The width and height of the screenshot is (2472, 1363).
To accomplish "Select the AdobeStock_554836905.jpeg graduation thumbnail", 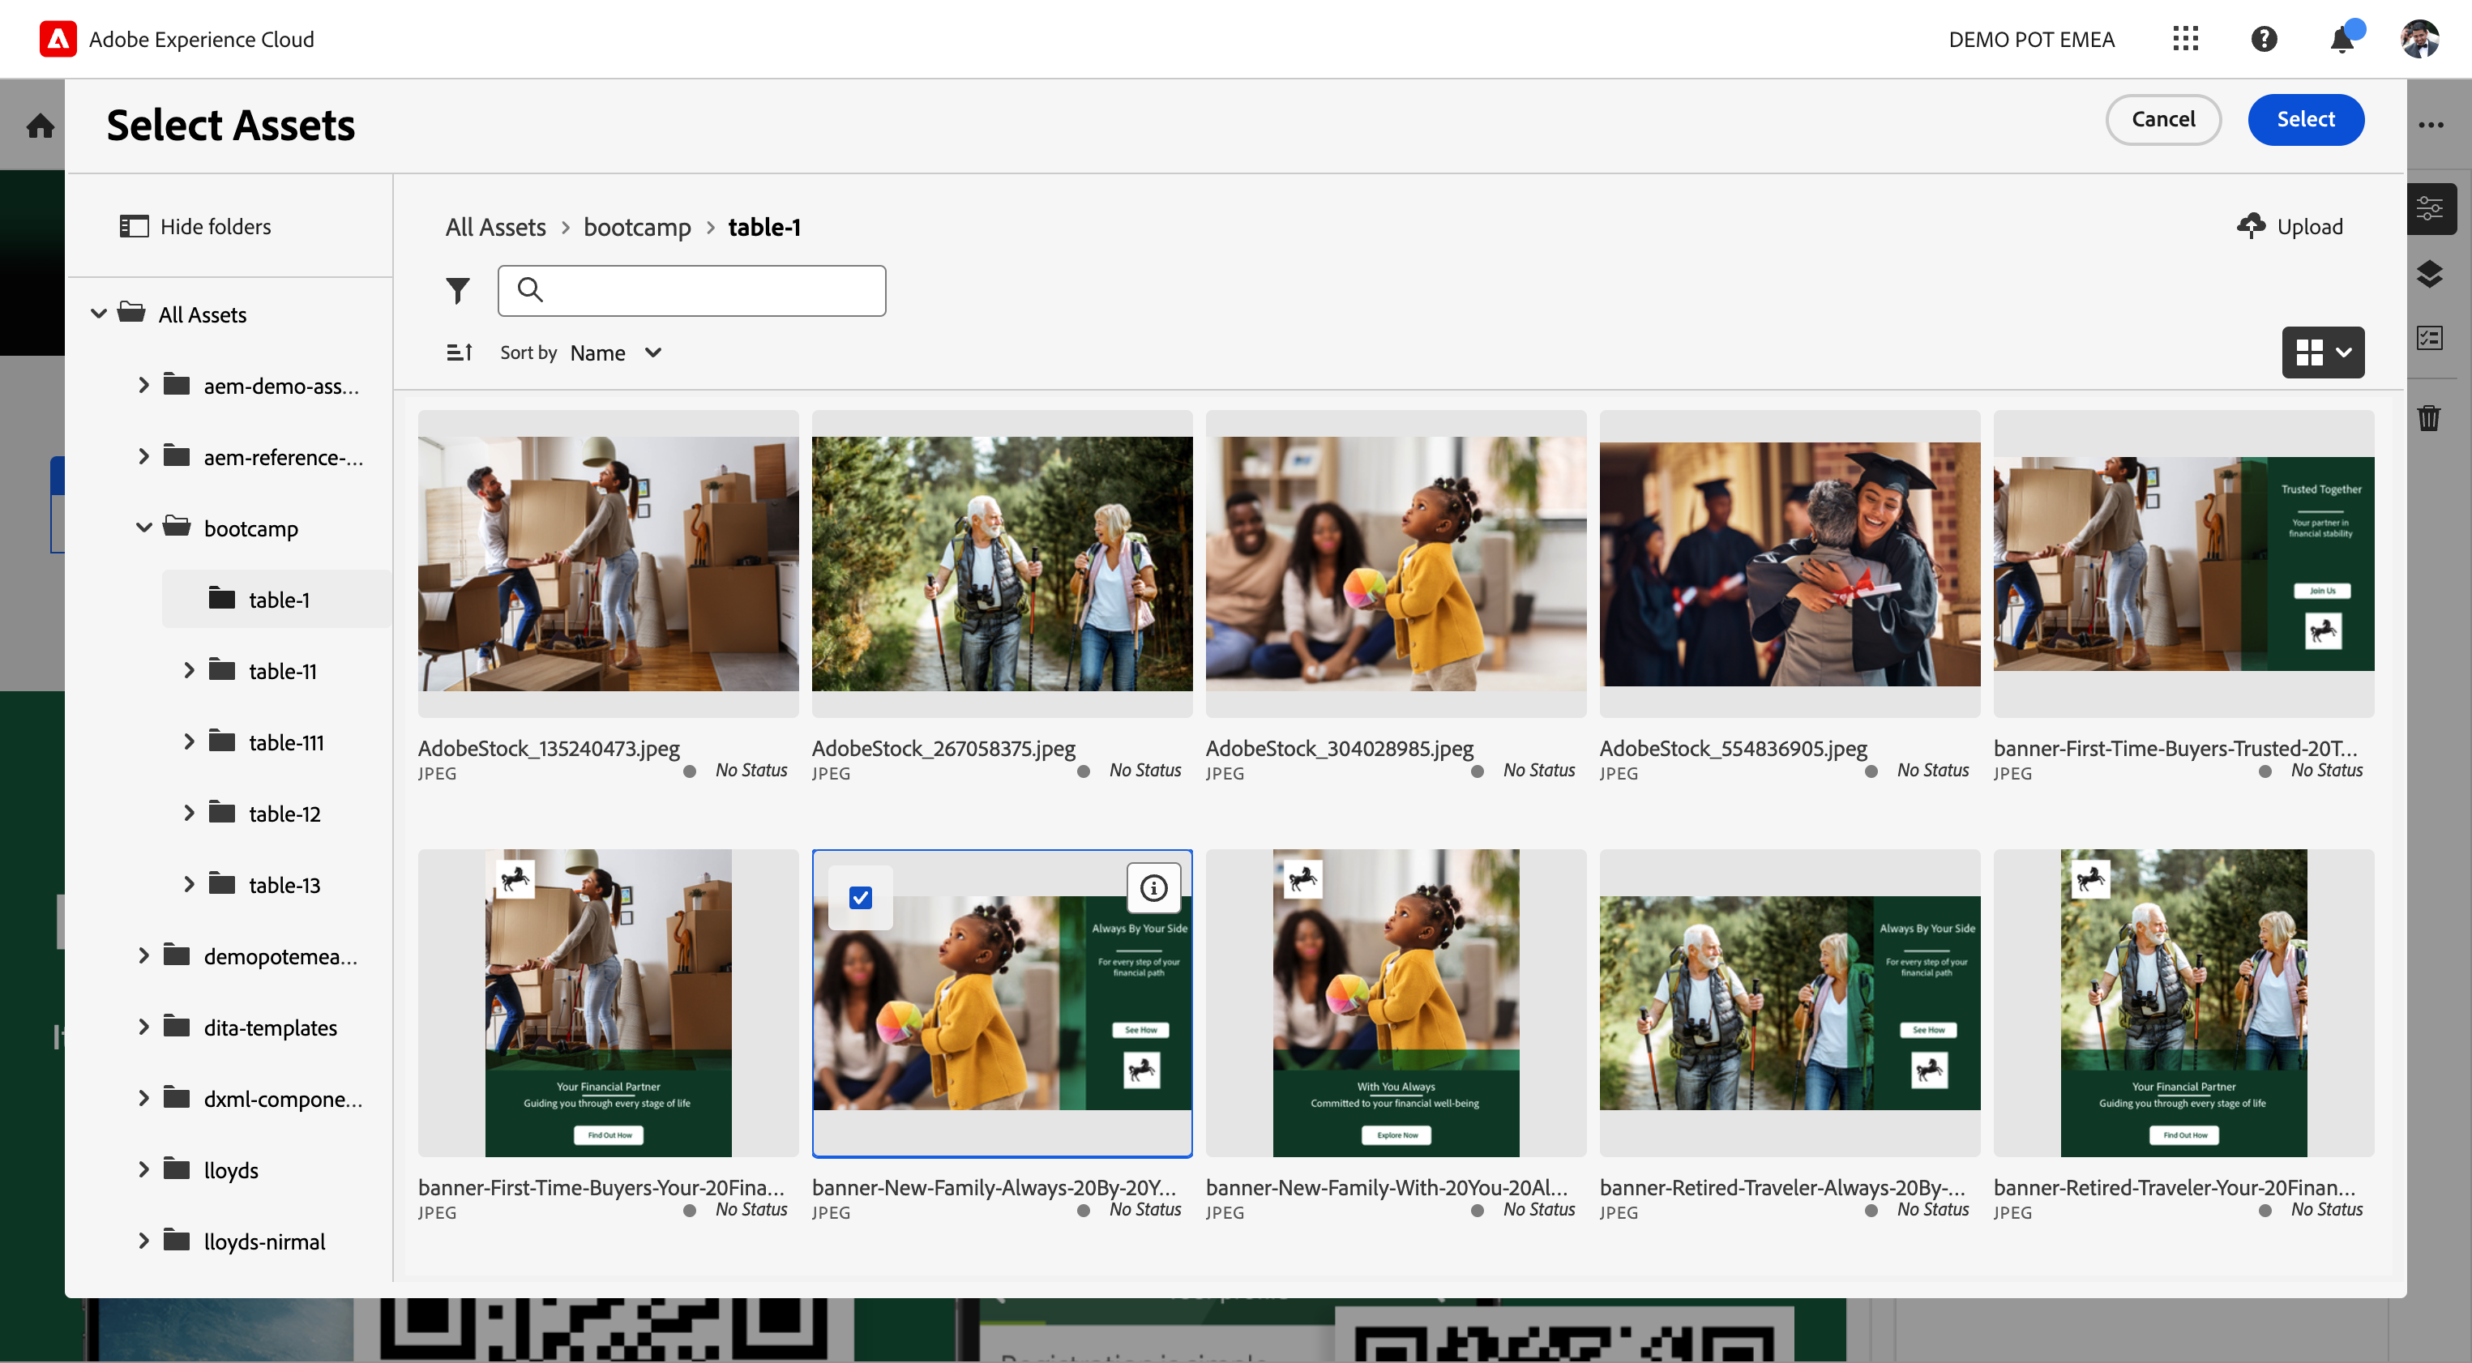I will click(1789, 564).
